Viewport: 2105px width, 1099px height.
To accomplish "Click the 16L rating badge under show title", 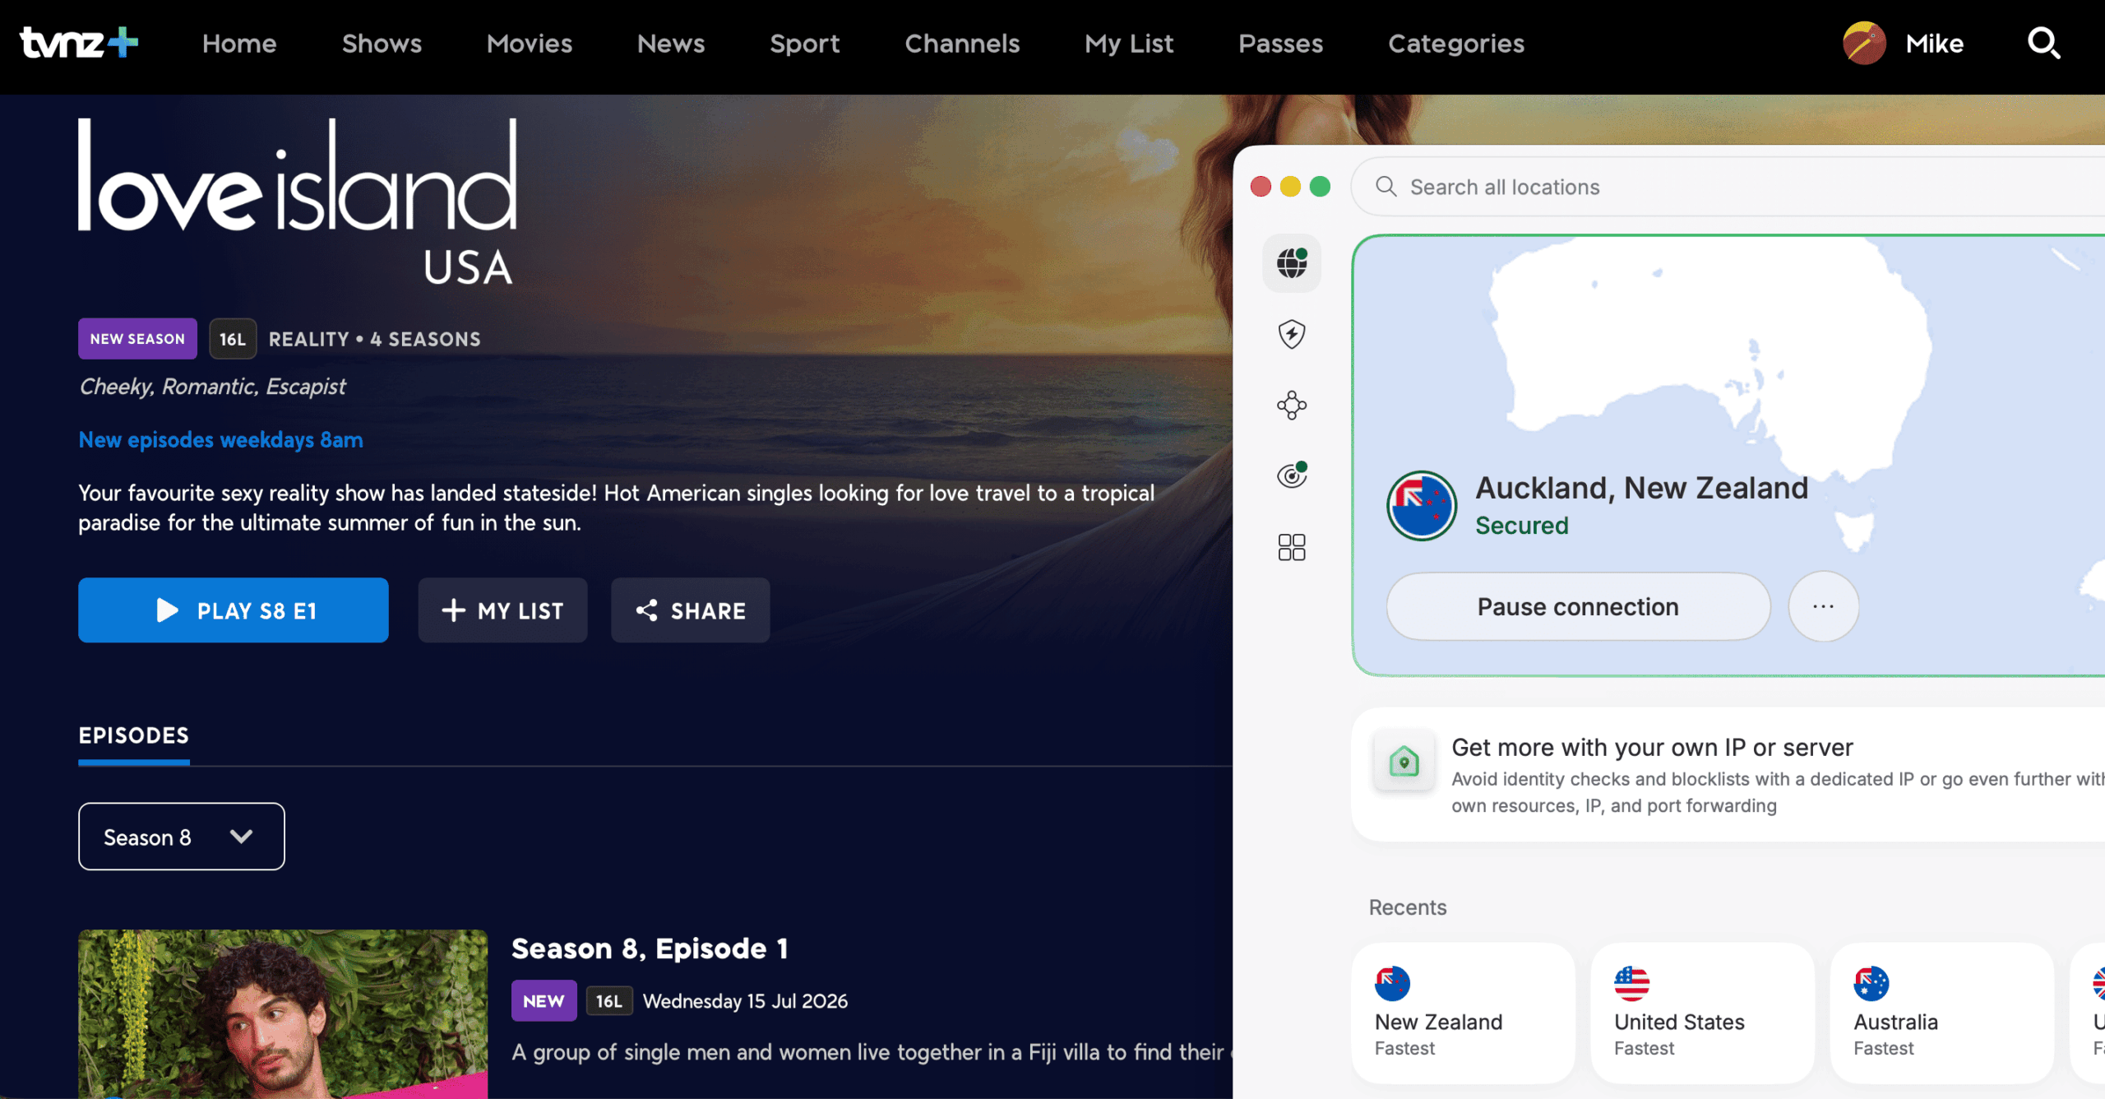I will pos(233,339).
